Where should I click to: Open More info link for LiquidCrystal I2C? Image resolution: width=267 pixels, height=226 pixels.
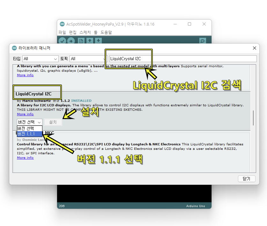click(25, 114)
